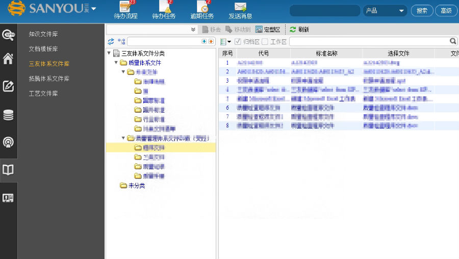This screenshot has width=459, height=259.
Task: Click the 移动到 move-to toolbar item
Action: [238, 30]
